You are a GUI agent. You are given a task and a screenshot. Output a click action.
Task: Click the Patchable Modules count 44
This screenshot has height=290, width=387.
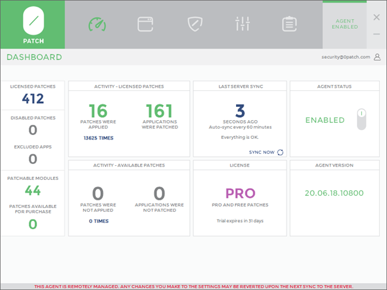33,190
